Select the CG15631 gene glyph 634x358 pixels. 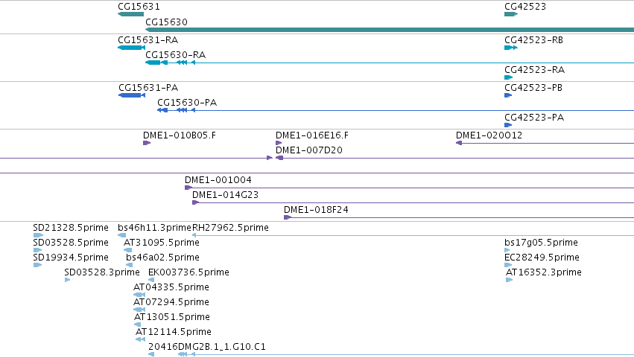coord(130,14)
